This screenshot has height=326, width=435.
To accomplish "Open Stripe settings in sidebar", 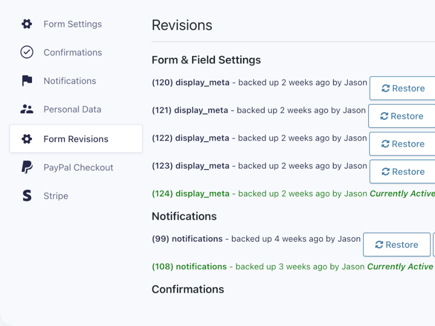I will point(56,196).
